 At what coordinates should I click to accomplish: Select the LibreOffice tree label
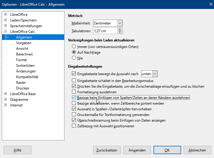[x=19, y=14]
